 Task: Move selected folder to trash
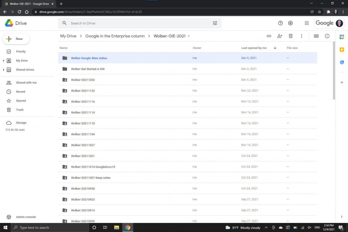point(291,36)
